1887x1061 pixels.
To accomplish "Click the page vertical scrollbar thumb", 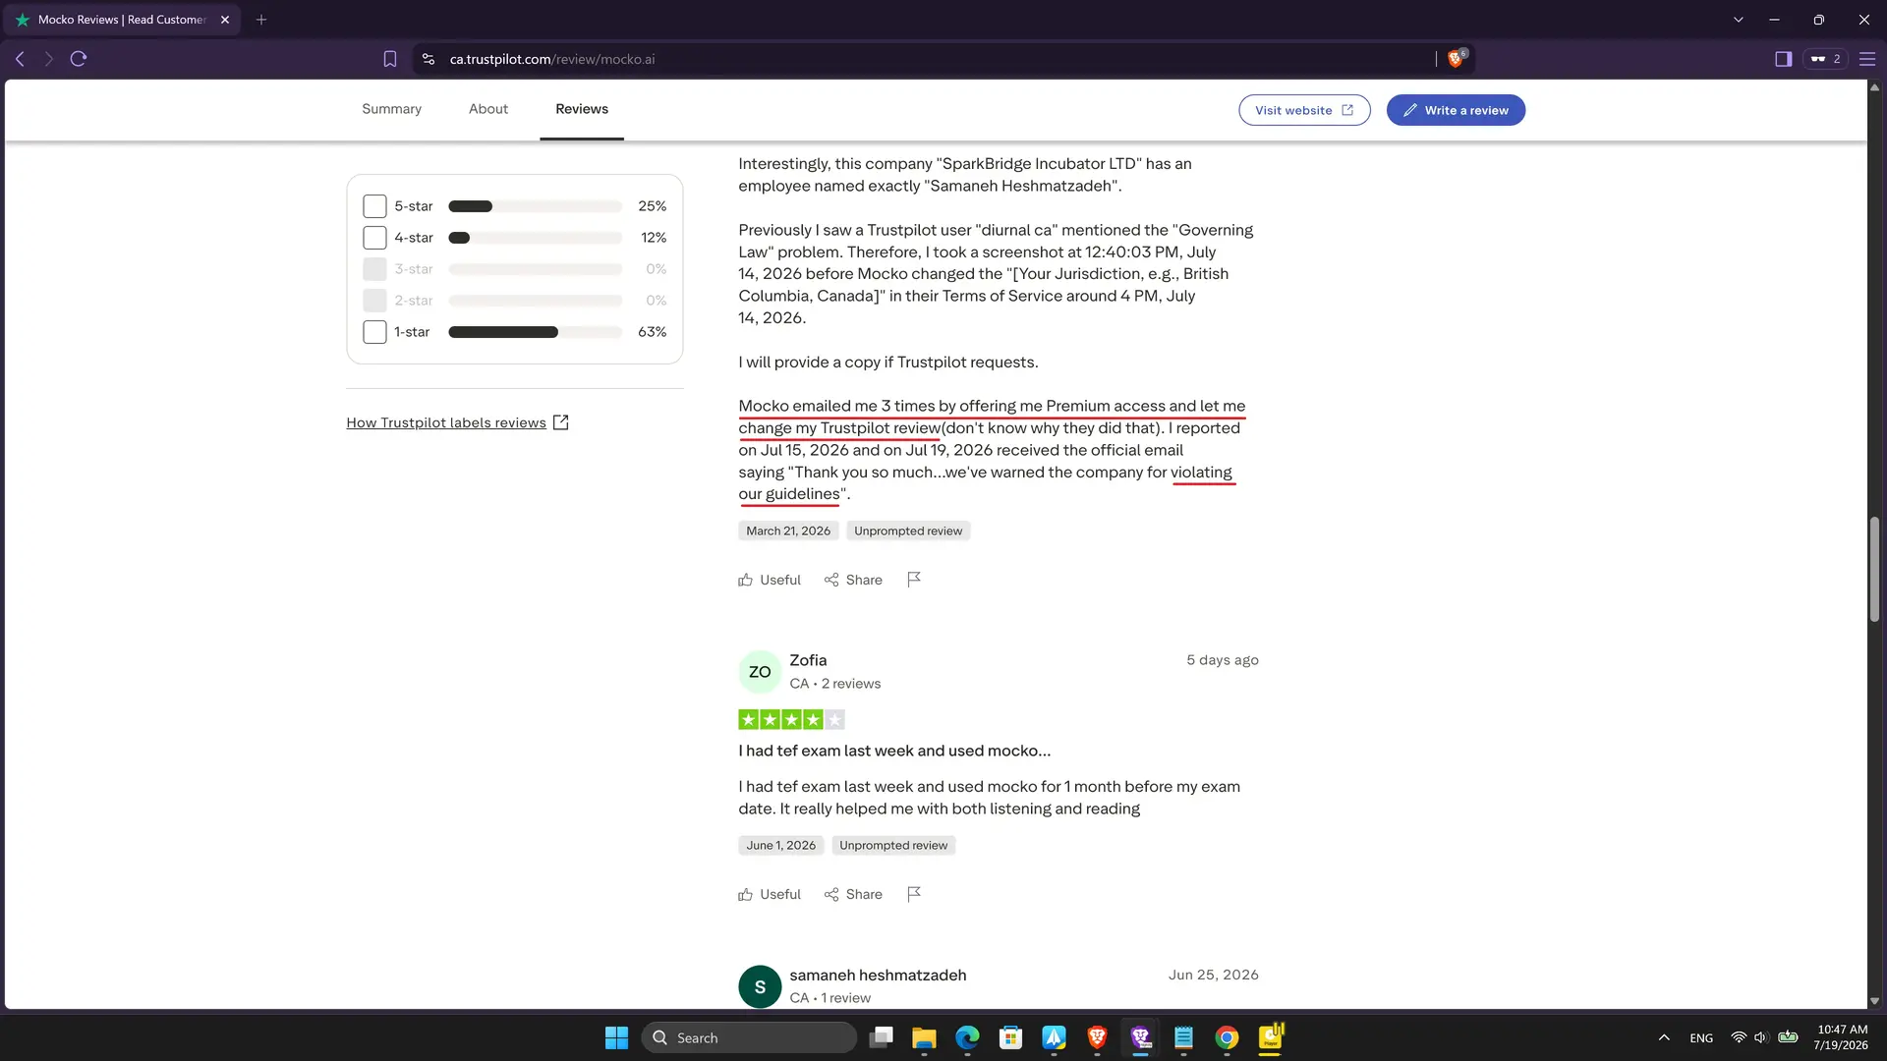I will pyautogui.click(x=1874, y=570).
